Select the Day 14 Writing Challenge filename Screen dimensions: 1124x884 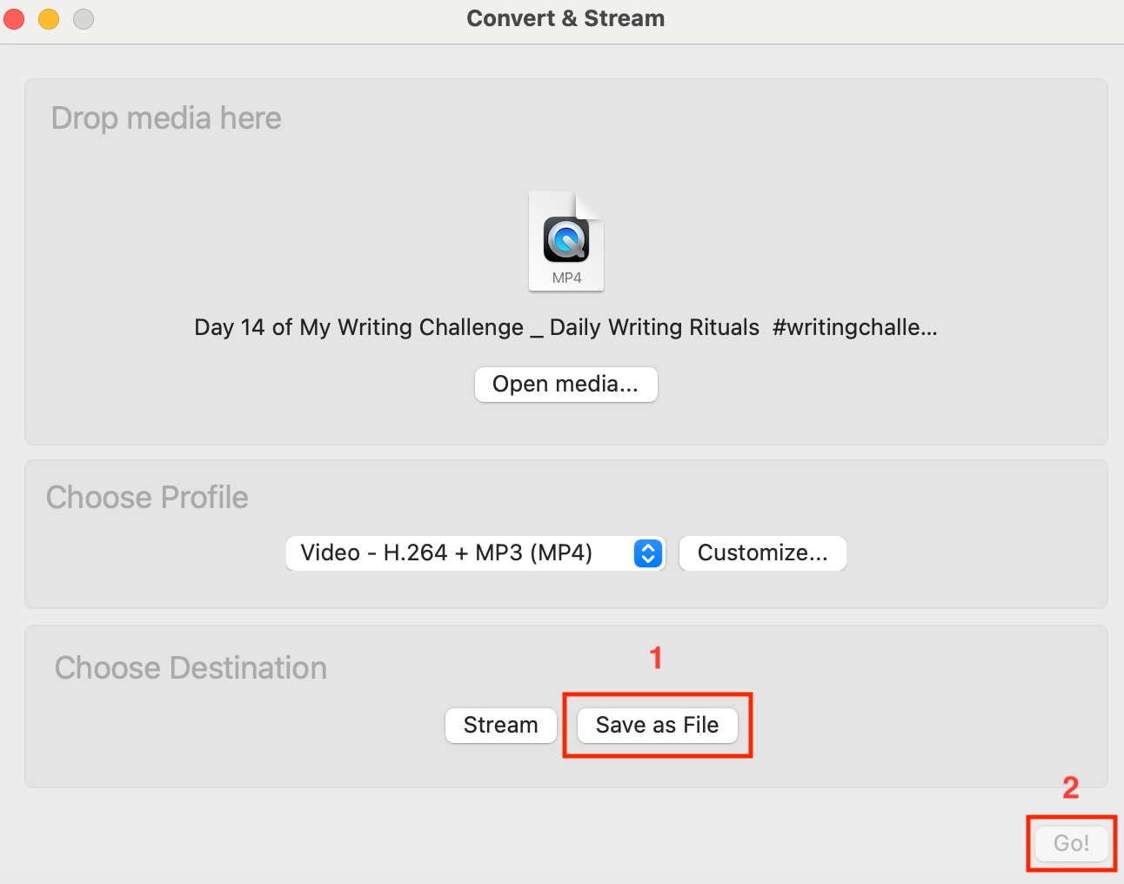(565, 327)
